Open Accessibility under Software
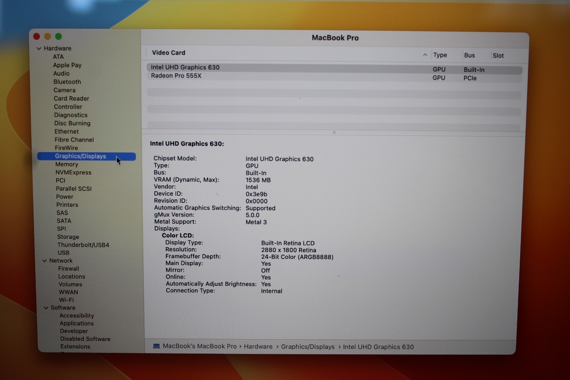The width and height of the screenshot is (570, 380). pos(77,315)
